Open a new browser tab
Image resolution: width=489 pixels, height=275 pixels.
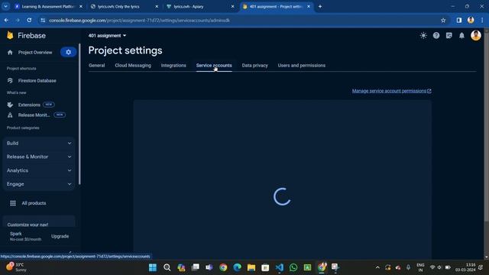[x=320, y=6]
